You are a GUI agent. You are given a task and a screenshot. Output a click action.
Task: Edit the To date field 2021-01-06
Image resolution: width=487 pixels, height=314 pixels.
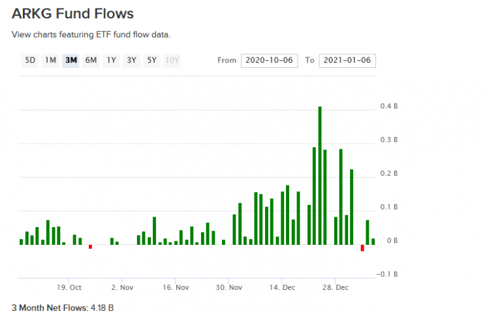[347, 61]
